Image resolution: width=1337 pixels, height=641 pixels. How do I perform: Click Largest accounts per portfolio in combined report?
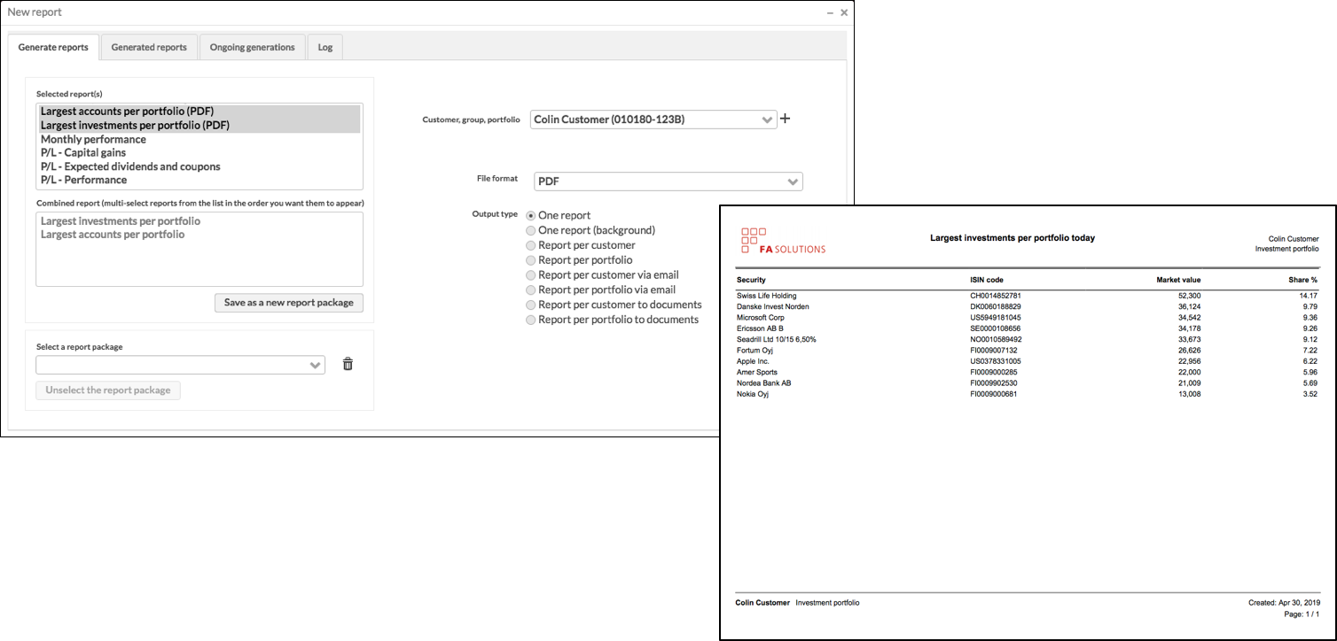point(113,235)
